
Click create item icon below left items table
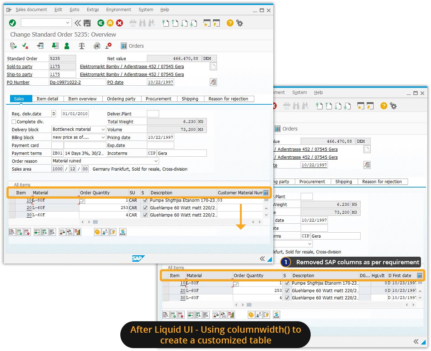19,232
